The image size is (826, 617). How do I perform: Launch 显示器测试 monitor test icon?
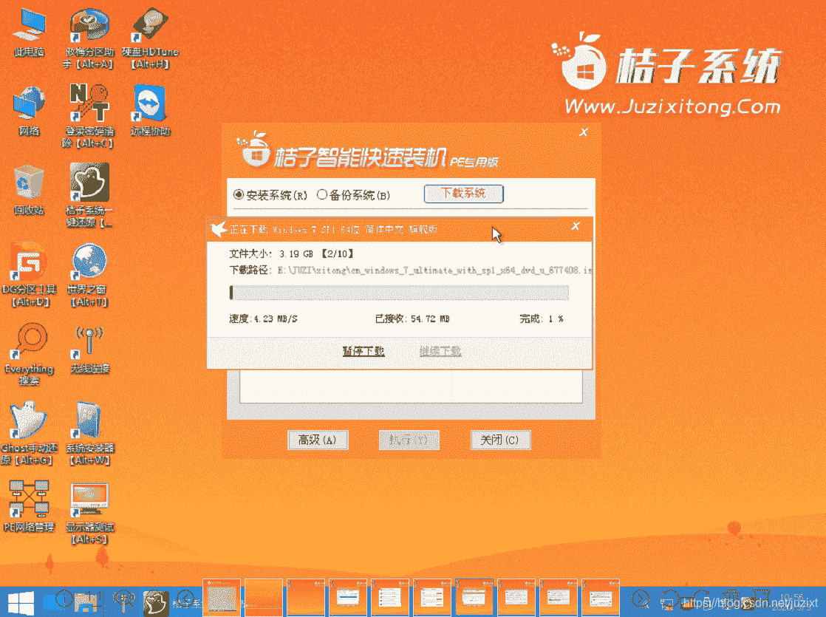[x=89, y=514]
